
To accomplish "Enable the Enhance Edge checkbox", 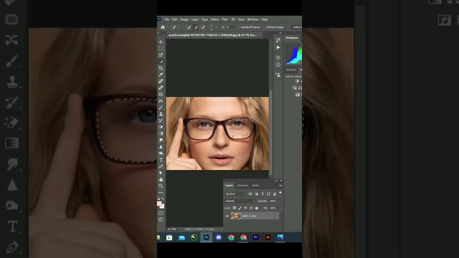I will coord(264,27).
